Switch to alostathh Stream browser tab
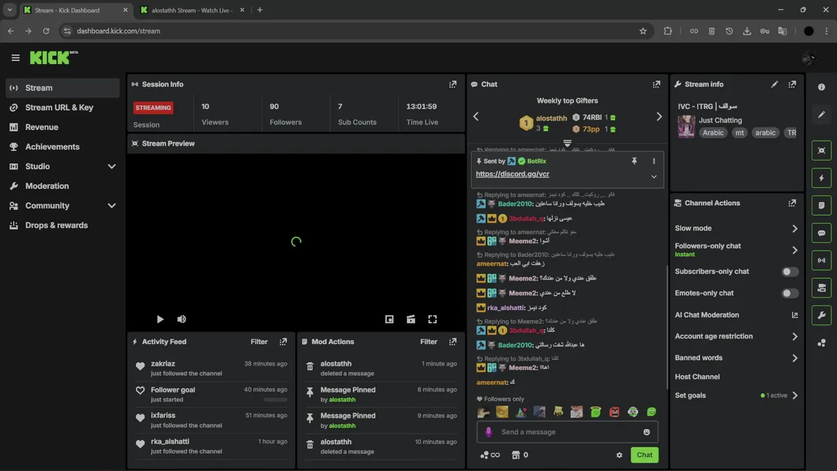 click(191, 10)
